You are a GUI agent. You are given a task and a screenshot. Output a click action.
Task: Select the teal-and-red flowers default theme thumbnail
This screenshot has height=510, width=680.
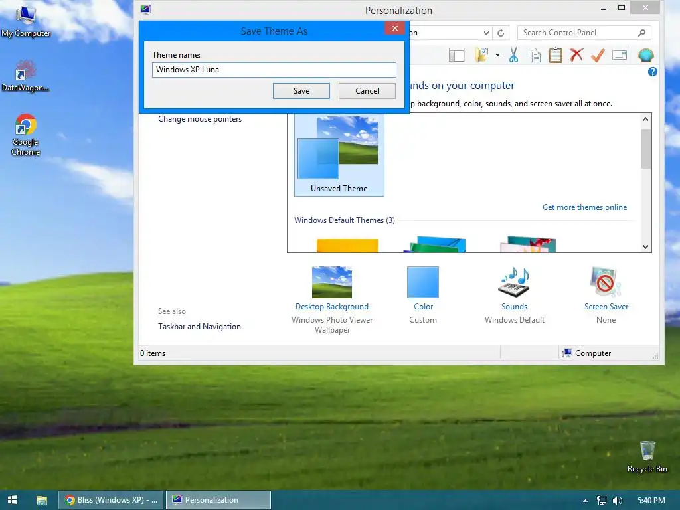coord(528,244)
